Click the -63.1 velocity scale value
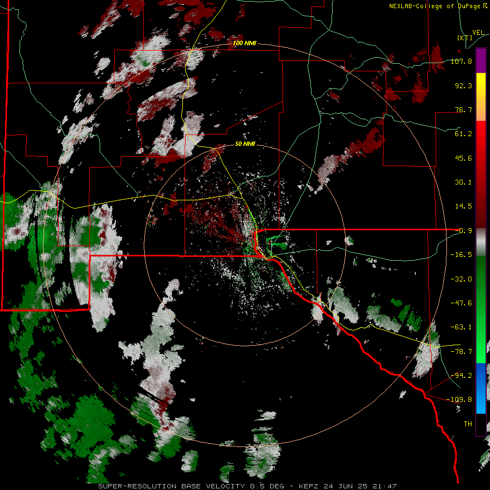Screen dimensions: 490x490 461,327
